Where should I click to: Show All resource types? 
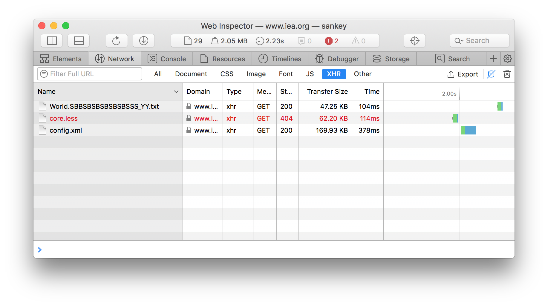point(158,74)
